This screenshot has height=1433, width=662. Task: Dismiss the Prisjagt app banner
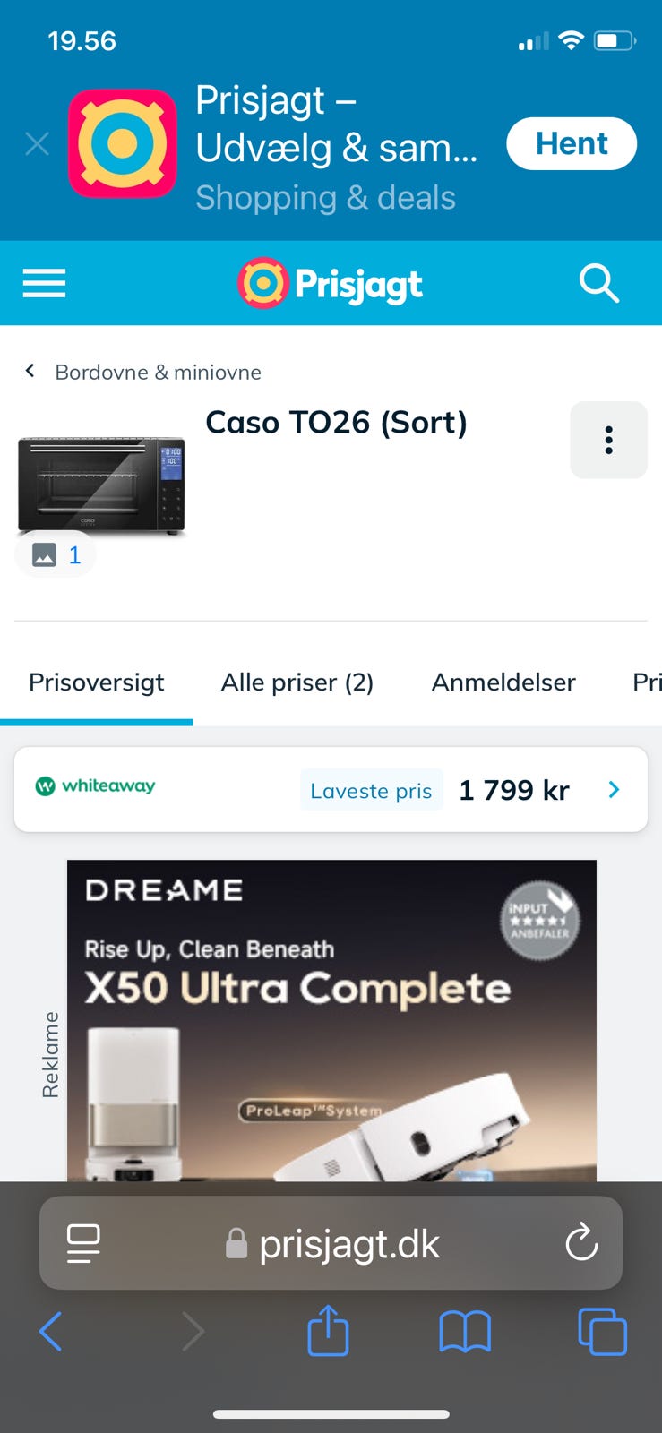pyautogui.click(x=37, y=143)
